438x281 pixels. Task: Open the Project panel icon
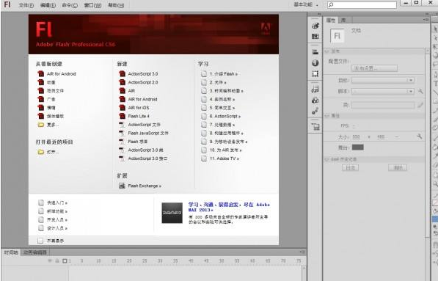point(315,127)
